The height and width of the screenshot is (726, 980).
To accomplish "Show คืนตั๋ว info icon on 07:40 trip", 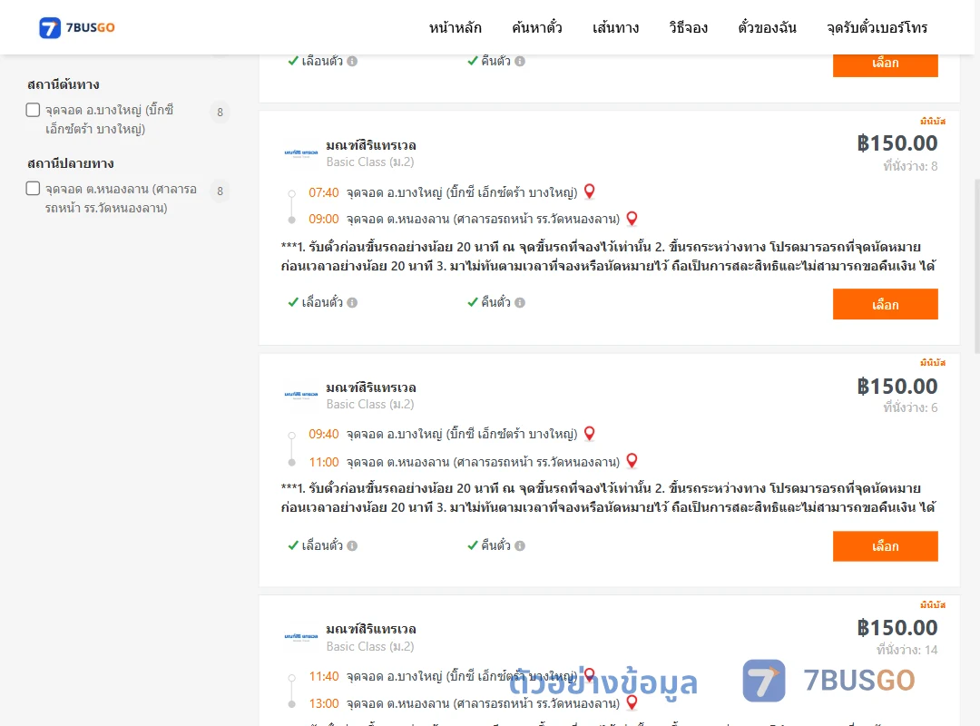I will tap(520, 303).
